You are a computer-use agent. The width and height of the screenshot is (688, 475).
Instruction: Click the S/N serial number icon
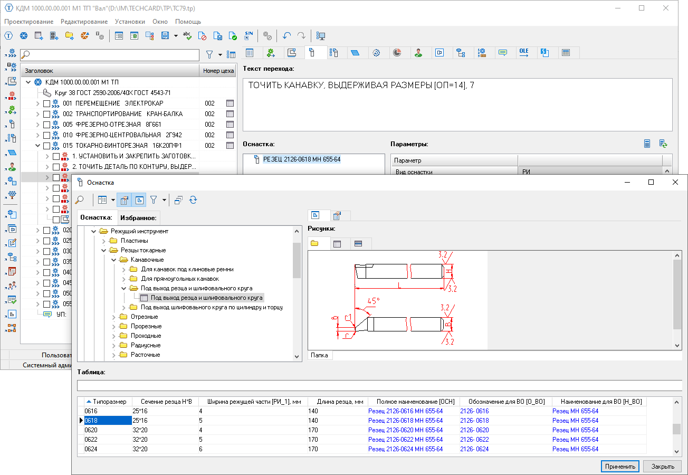pyautogui.click(x=249, y=36)
